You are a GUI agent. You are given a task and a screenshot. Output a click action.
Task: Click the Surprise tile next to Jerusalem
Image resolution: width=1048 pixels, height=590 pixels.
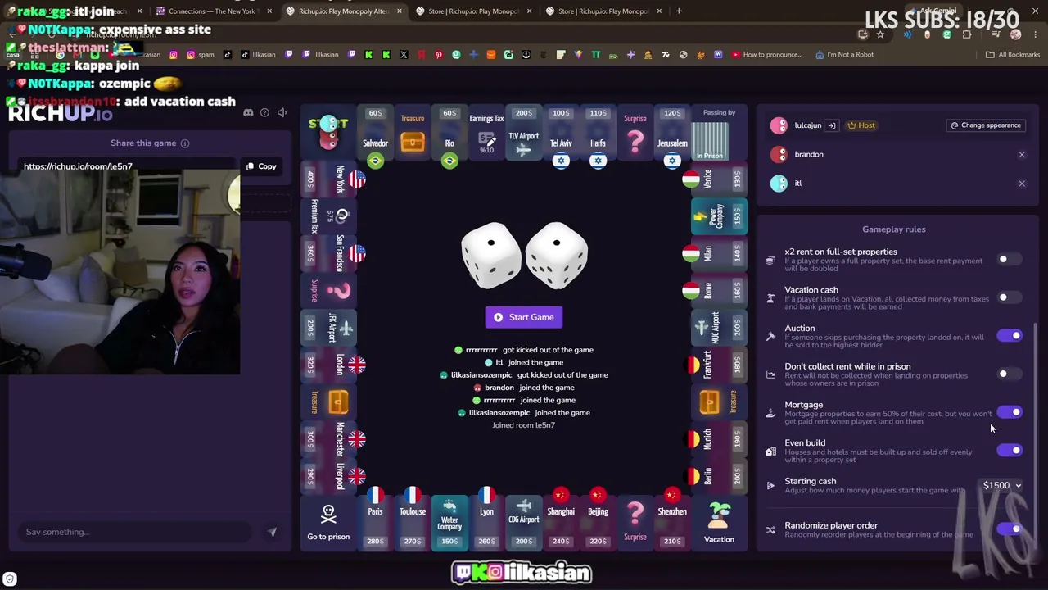pyautogui.click(x=635, y=134)
